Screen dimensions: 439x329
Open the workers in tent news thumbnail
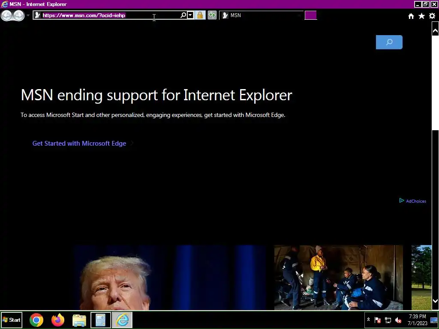click(x=339, y=278)
